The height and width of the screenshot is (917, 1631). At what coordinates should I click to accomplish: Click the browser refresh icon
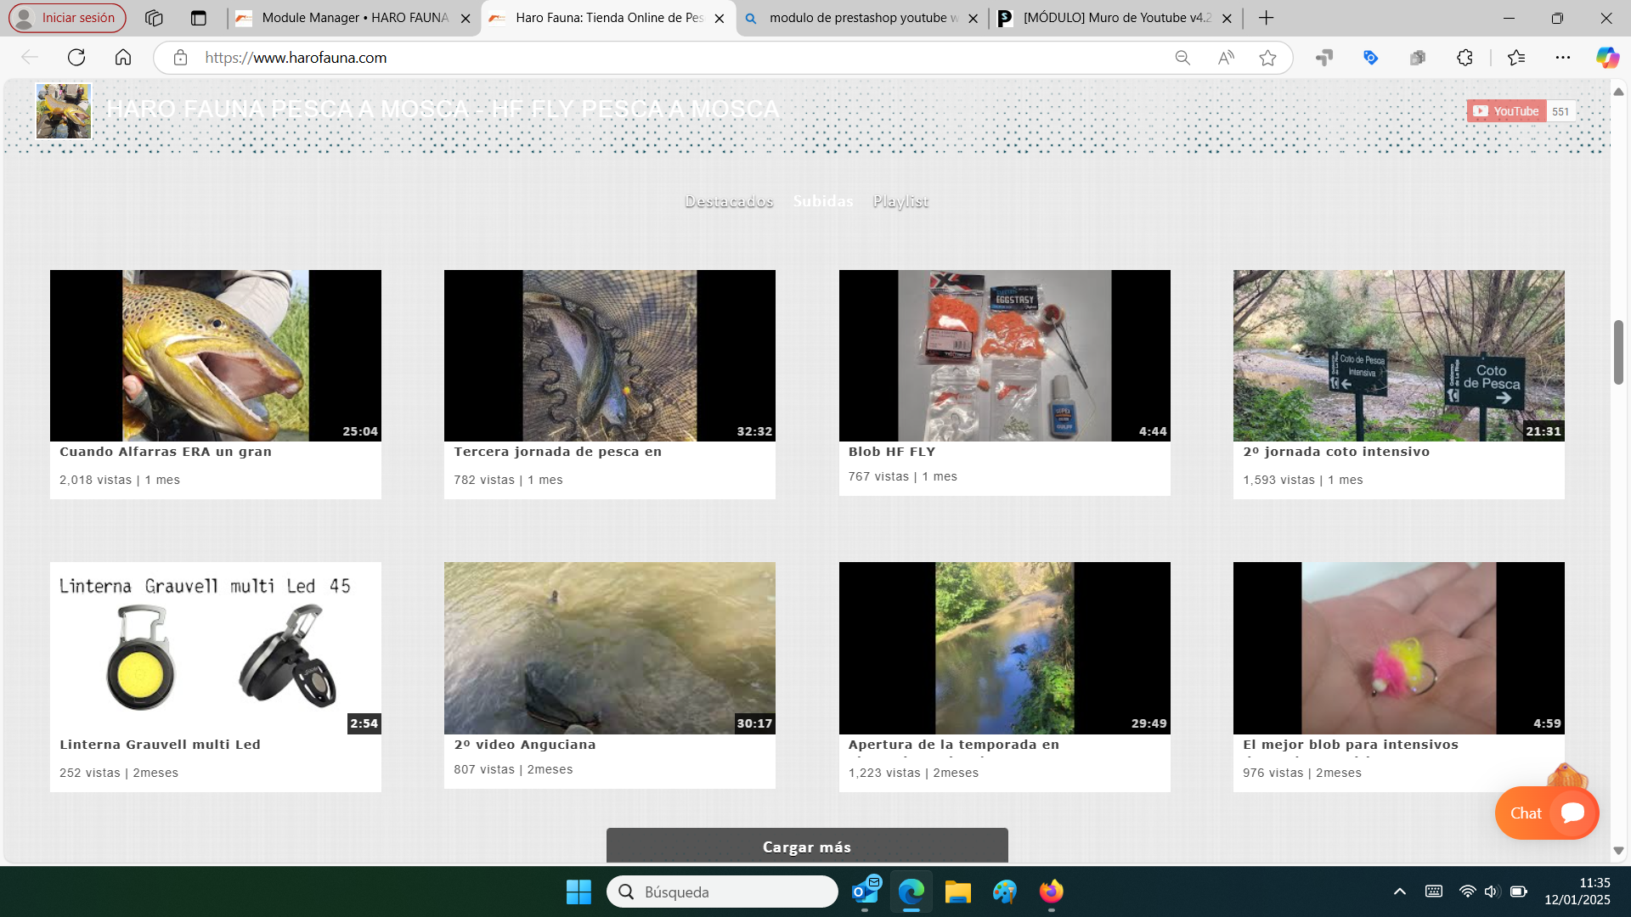(76, 58)
